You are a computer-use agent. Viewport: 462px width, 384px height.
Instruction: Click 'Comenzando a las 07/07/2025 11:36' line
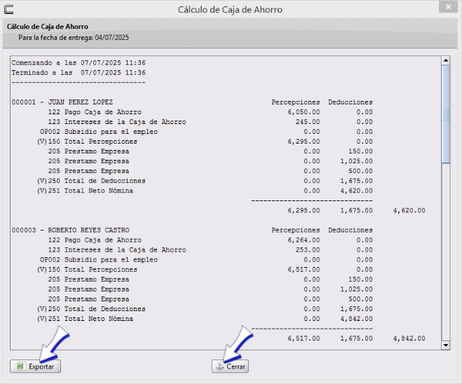[x=79, y=63]
